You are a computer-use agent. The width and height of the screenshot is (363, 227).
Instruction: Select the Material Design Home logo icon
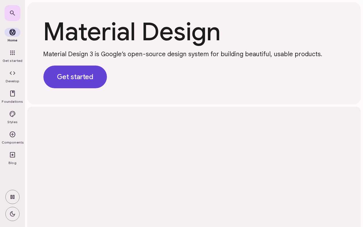tap(12, 32)
